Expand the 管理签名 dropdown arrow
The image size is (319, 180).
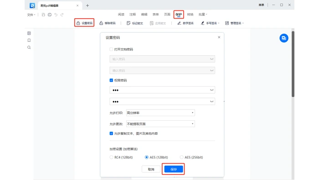243,23
